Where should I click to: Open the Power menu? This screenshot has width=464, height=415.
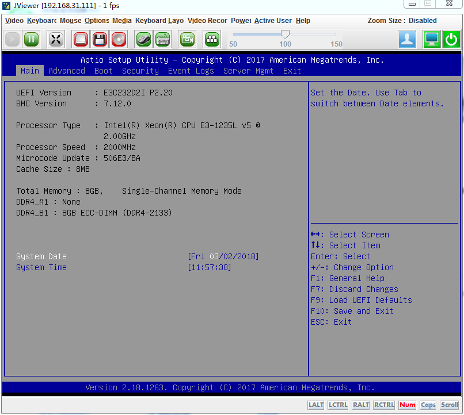click(x=241, y=21)
